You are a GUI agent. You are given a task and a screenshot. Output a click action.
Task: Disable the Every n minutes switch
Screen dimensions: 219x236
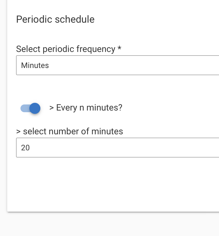[30, 108]
